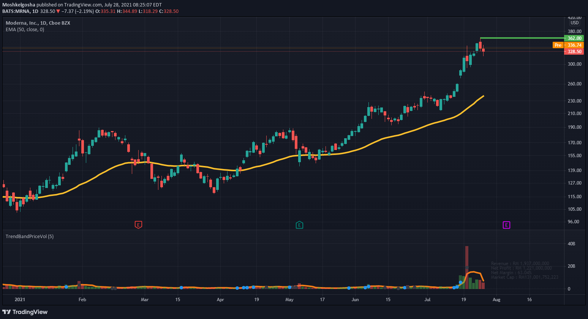Click the Market Cap : RM131,001,752,223 text

click(525, 277)
